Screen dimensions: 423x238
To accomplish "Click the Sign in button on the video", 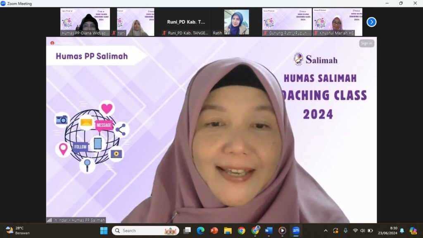I will tap(366, 43).
